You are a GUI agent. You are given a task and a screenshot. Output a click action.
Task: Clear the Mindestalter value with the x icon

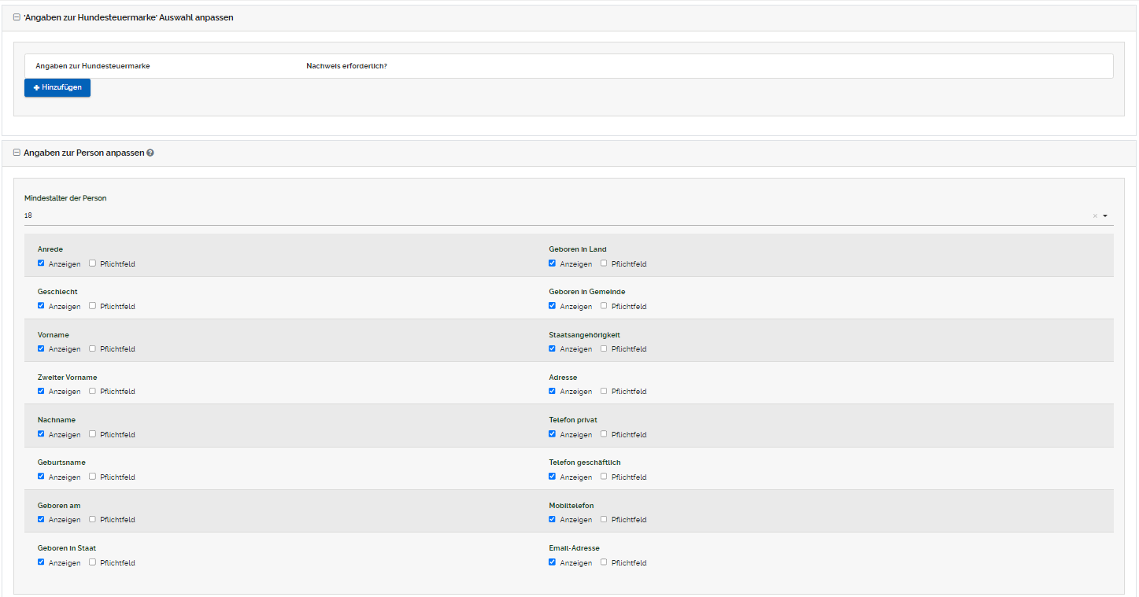tap(1094, 216)
